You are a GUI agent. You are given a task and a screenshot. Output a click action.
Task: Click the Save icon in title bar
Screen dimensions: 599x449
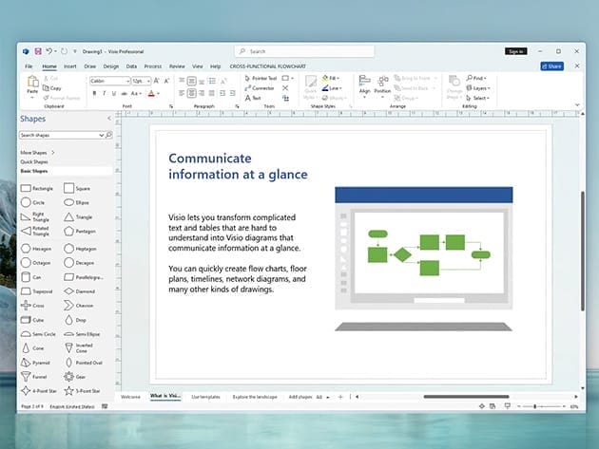[38, 51]
